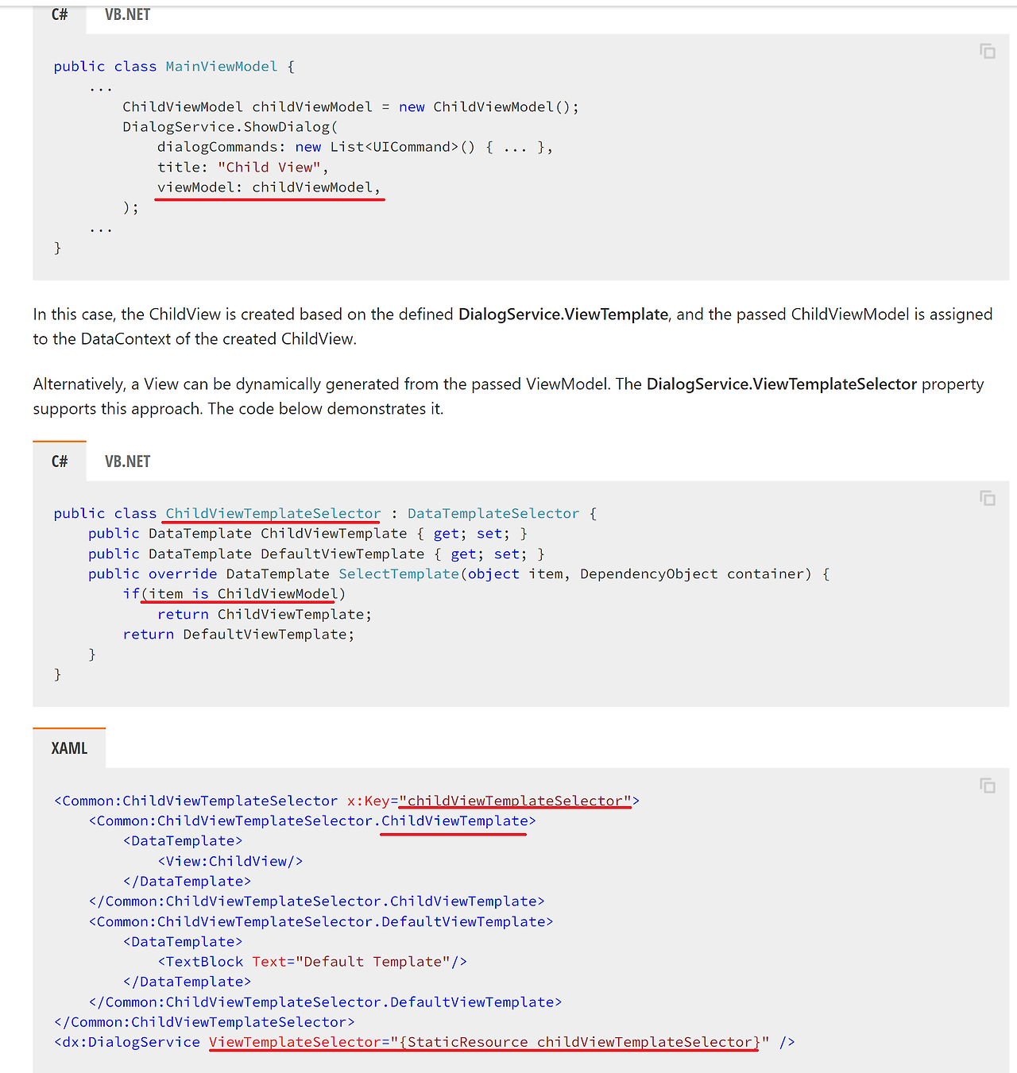
Task: Click the DataTemplateSelector base class name
Action: pyautogui.click(x=493, y=514)
